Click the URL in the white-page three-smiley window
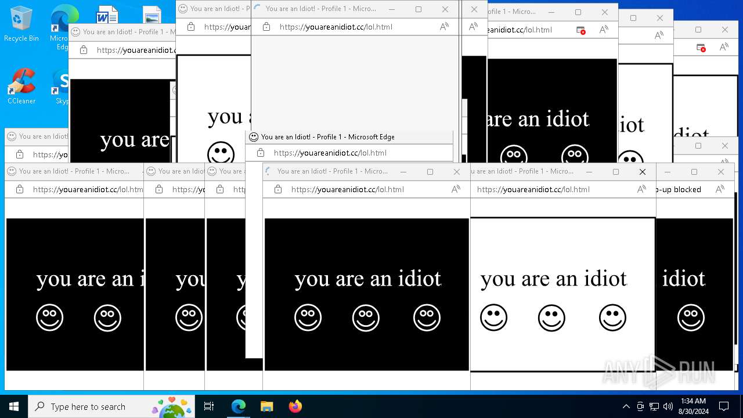This screenshot has width=743, height=418. pyautogui.click(x=533, y=189)
